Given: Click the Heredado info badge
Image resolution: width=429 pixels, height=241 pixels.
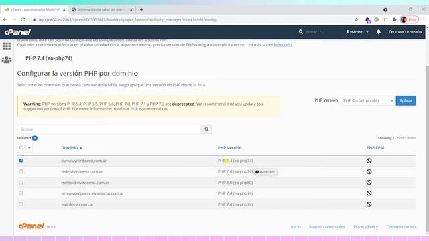Looking at the screenshot, I should tap(265, 172).
